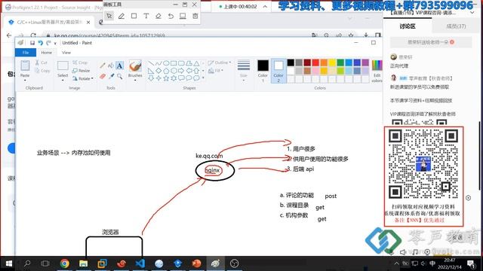Pick the yellow color swatch
483x271 pixels.
(332, 62)
